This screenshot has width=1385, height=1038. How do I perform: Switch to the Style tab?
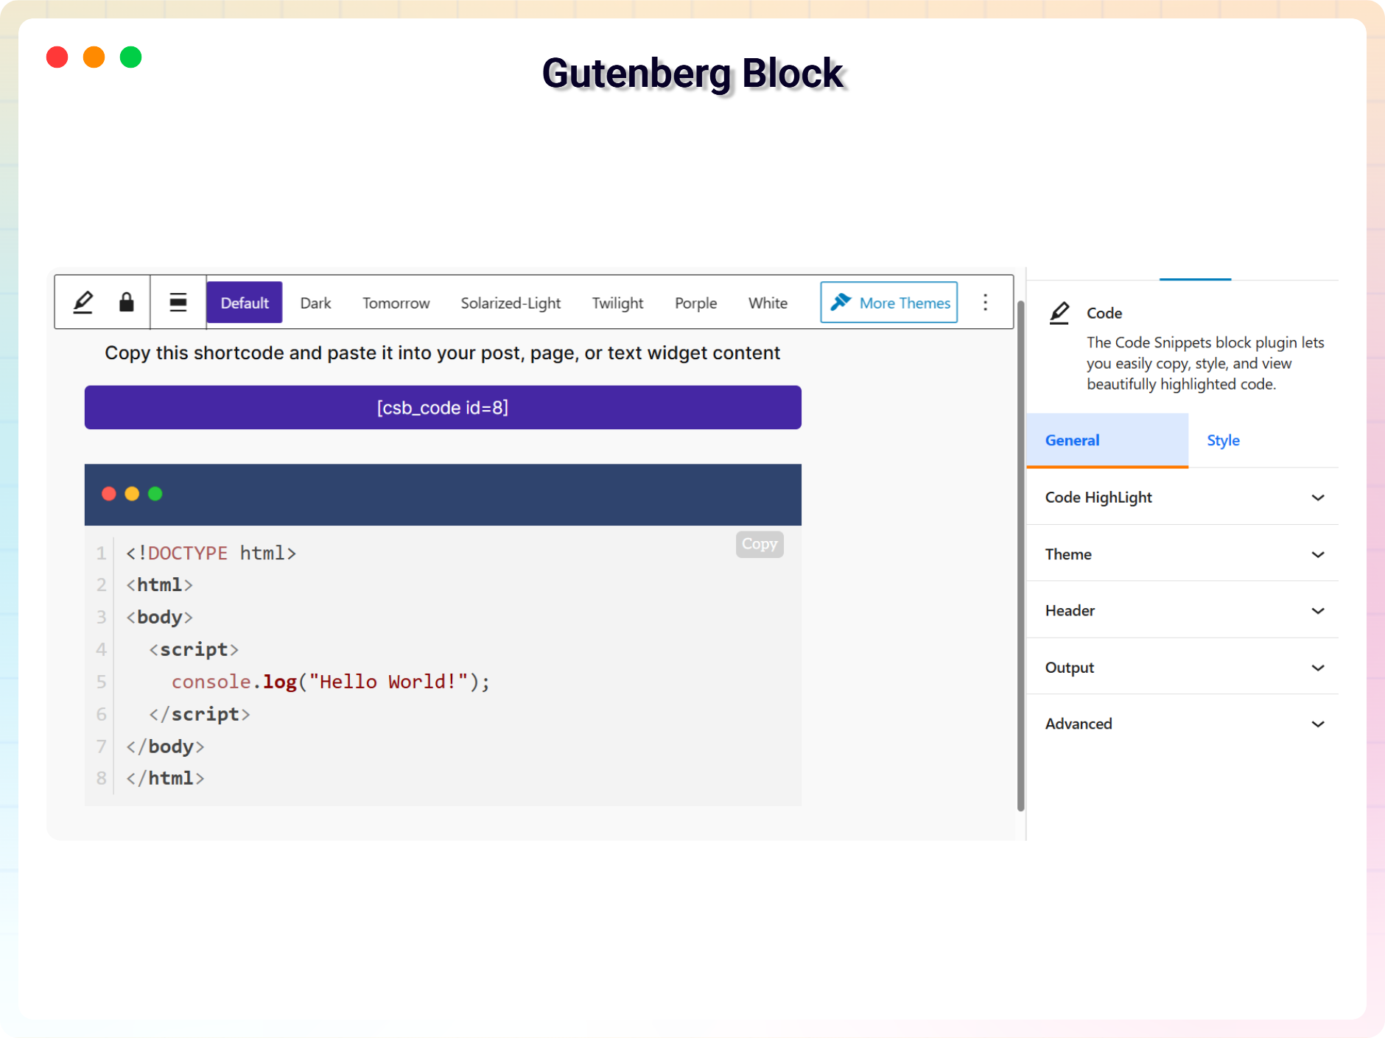click(x=1223, y=440)
